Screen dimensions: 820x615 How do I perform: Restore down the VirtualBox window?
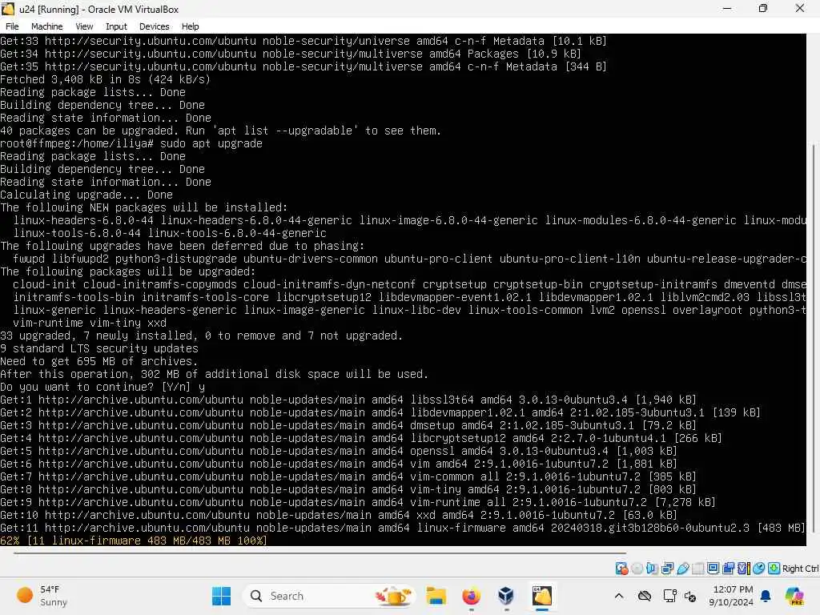(x=763, y=8)
